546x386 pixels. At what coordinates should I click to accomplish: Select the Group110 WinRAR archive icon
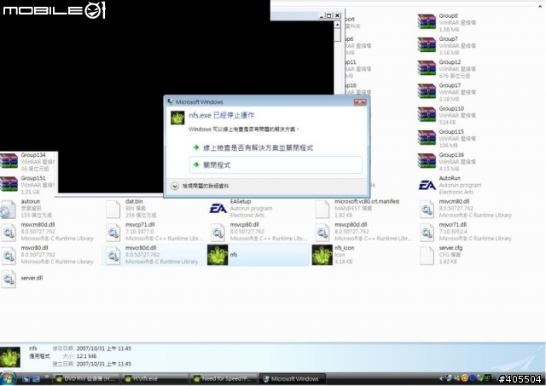point(427,115)
